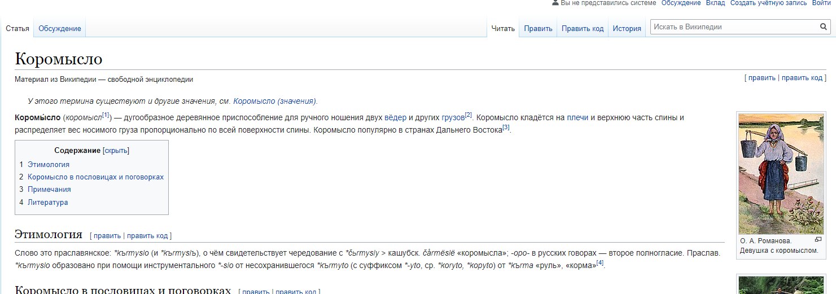The width and height of the screenshot is (836, 294).
Task: Click править код next to Этимология heading
Action: [147, 236]
